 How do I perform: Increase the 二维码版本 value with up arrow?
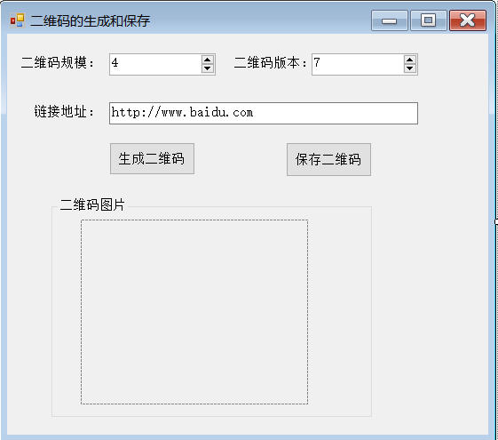[x=410, y=60]
